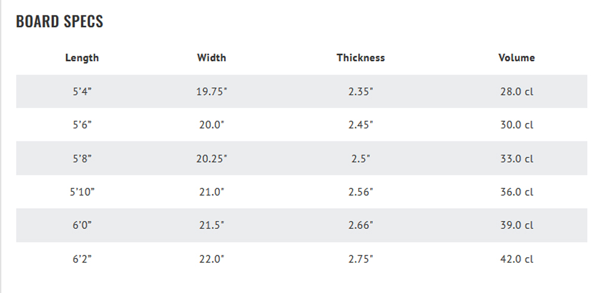Click the 21.5" width cell
Image resolution: width=596 pixels, height=293 pixels.
pyautogui.click(x=212, y=225)
